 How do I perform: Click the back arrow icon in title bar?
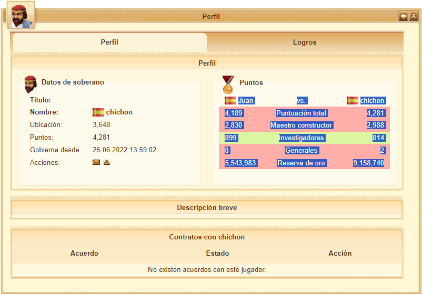(403, 16)
